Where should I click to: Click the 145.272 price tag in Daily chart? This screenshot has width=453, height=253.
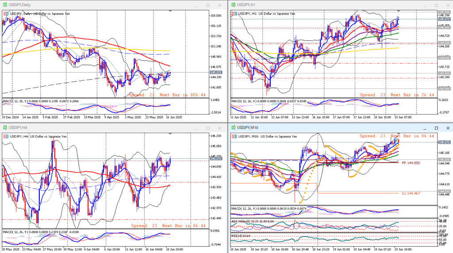(216, 73)
